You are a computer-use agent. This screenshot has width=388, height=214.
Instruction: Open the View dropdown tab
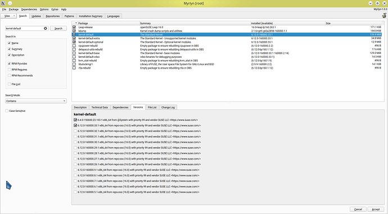(8, 16)
